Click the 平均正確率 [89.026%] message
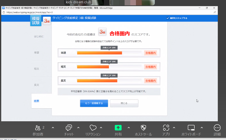This screenshot has width=226, height=140. pos(109,92)
